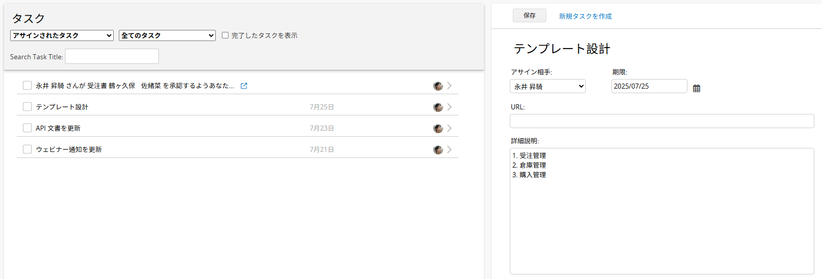822x279 pixels.
Task: Click into the URL input field
Action: coord(662,121)
